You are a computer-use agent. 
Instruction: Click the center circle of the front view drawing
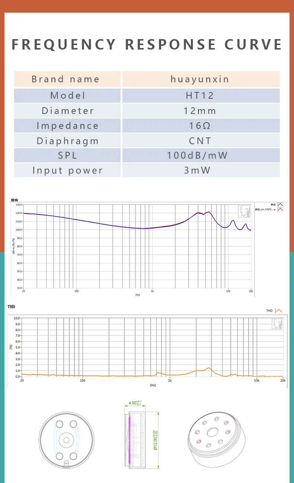[66, 440]
